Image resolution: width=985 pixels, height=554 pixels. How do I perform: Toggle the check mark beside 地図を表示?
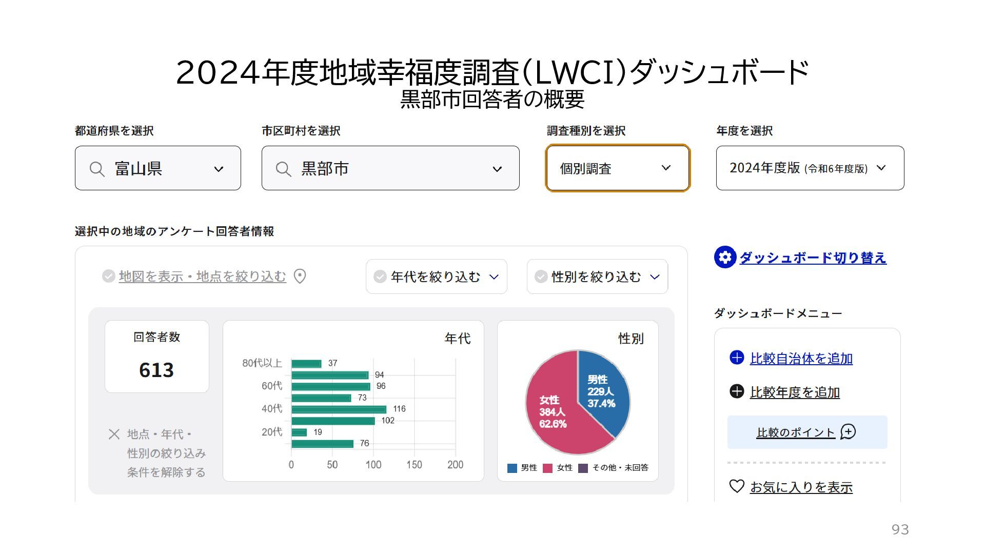(x=108, y=276)
